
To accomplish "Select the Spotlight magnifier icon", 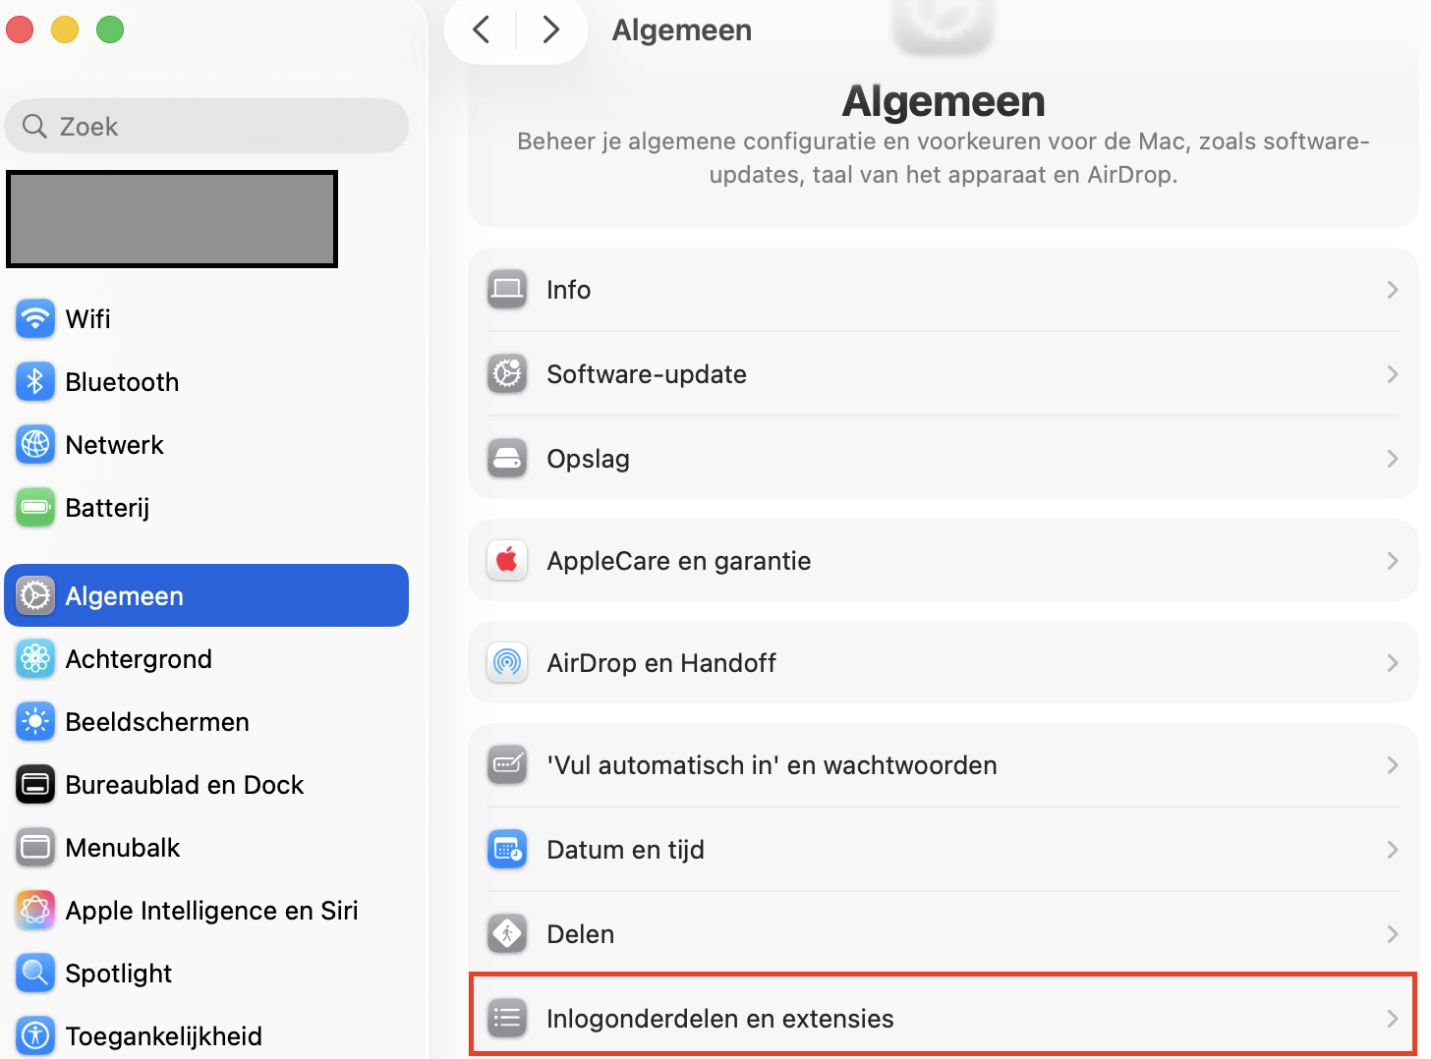I will [x=35, y=973].
